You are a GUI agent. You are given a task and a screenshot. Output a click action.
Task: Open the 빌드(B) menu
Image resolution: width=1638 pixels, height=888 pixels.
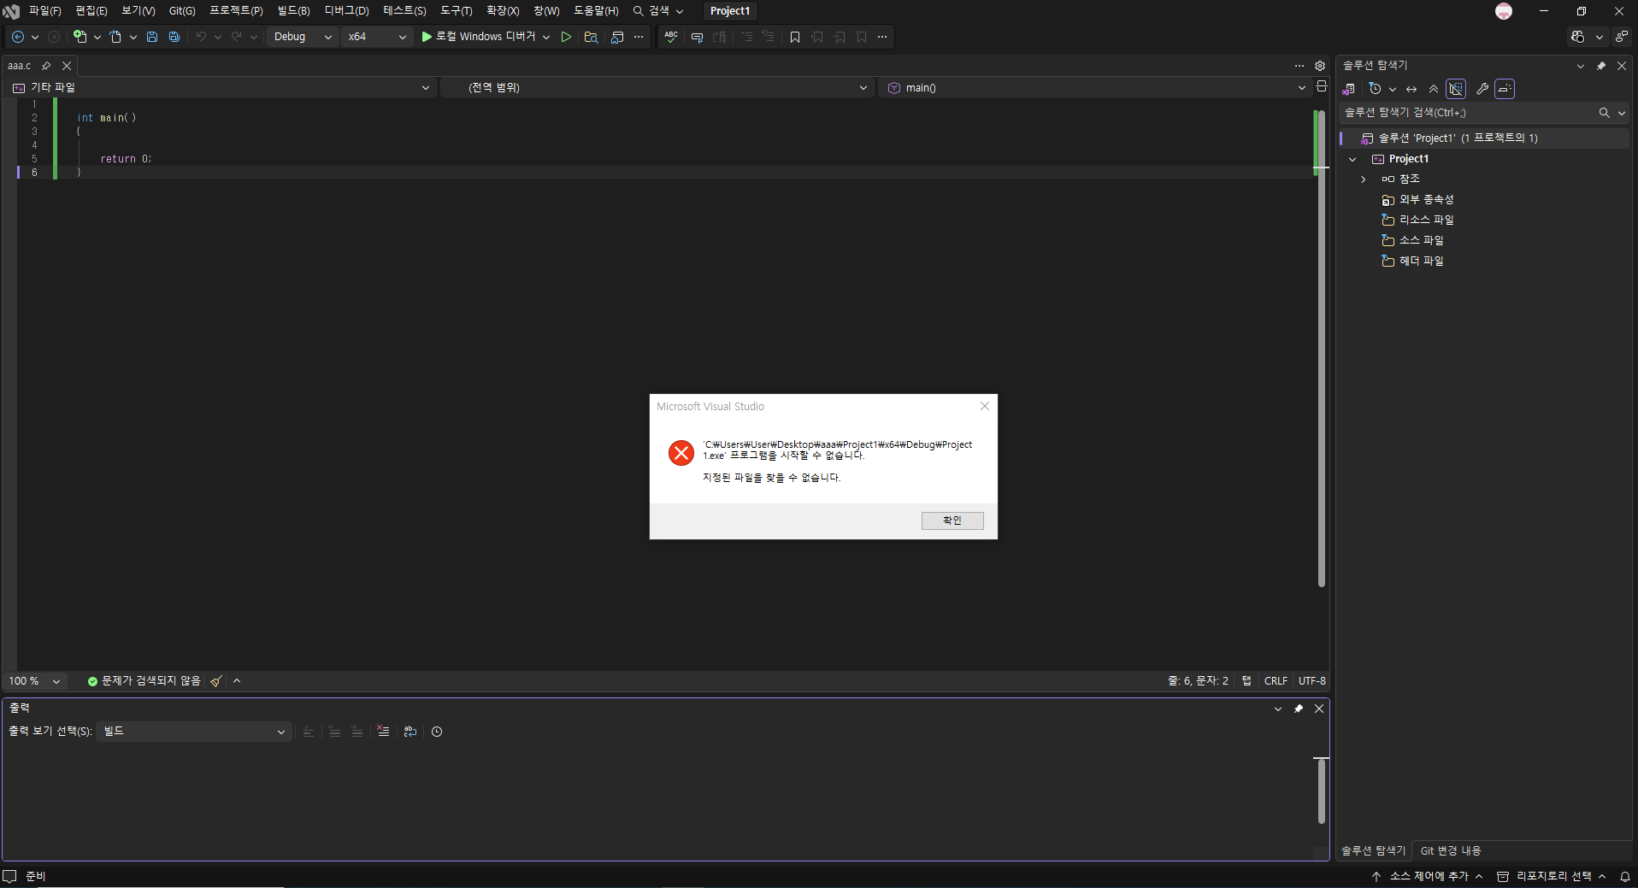pyautogui.click(x=293, y=11)
